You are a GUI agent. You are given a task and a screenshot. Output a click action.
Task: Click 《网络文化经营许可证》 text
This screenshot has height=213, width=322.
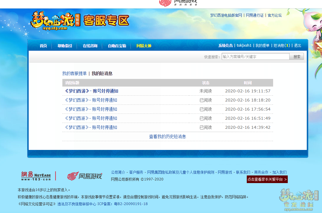(x=37, y=204)
